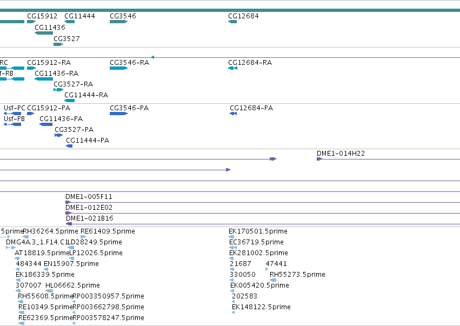460x326 pixels.
Task: Click the CG11444-PA protein label
Action: pyautogui.click(x=88, y=141)
